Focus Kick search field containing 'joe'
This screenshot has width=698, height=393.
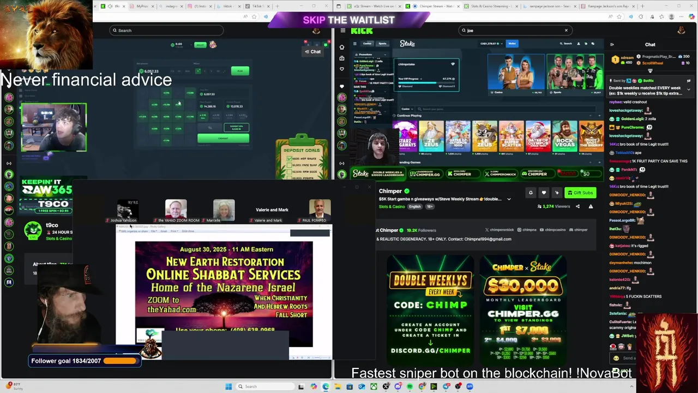(515, 31)
